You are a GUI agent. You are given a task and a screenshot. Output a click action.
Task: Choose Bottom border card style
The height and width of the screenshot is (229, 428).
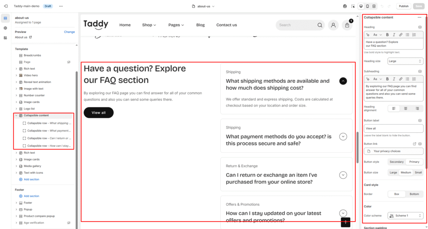[414, 194]
